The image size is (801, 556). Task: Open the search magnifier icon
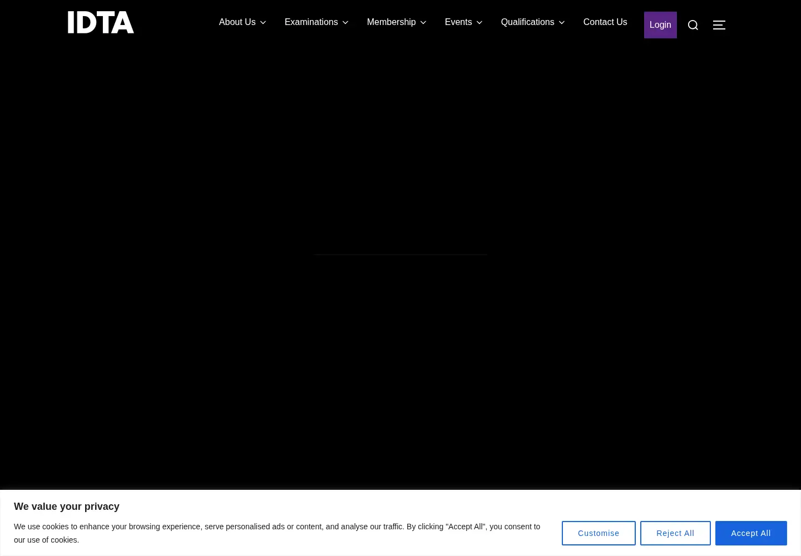pyautogui.click(x=693, y=25)
